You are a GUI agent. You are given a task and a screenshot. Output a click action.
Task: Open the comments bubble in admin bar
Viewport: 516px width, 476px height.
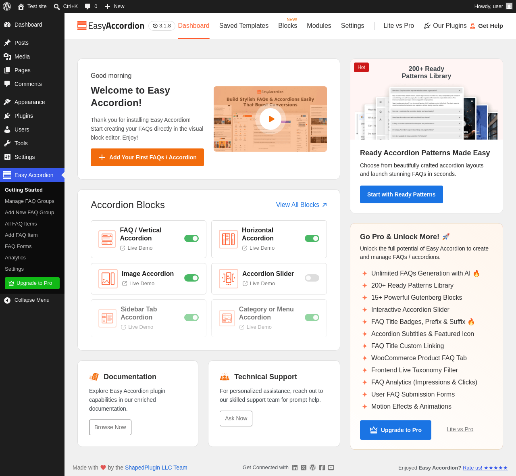tap(87, 6)
